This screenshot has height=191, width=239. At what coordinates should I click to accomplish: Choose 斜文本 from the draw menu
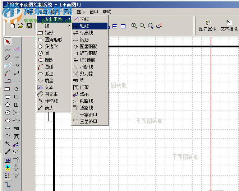[x=54, y=94]
